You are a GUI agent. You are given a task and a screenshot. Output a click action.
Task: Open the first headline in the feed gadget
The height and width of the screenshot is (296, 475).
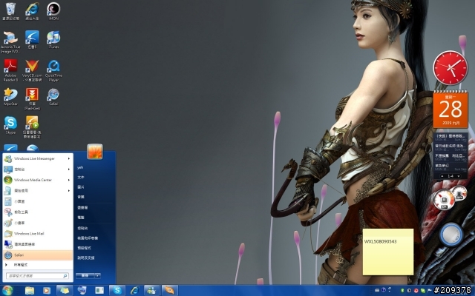pyautogui.click(x=451, y=138)
